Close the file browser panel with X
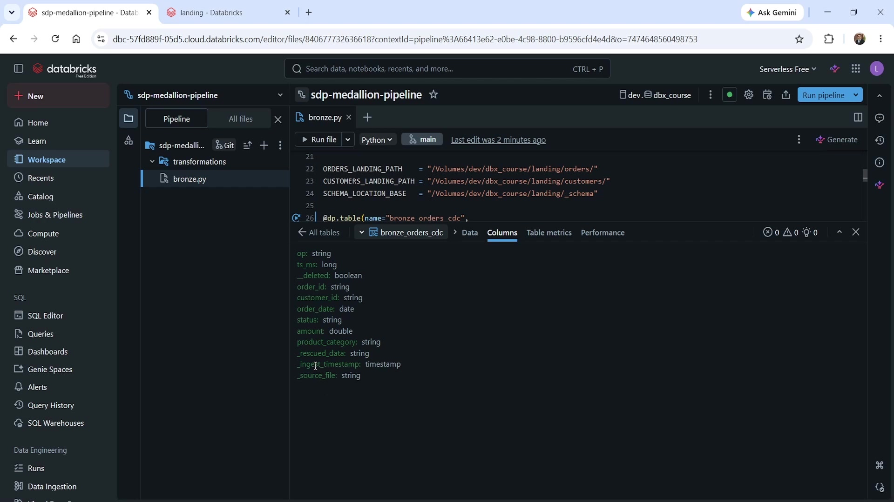This screenshot has height=502, width=894. (x=278, y=119)
